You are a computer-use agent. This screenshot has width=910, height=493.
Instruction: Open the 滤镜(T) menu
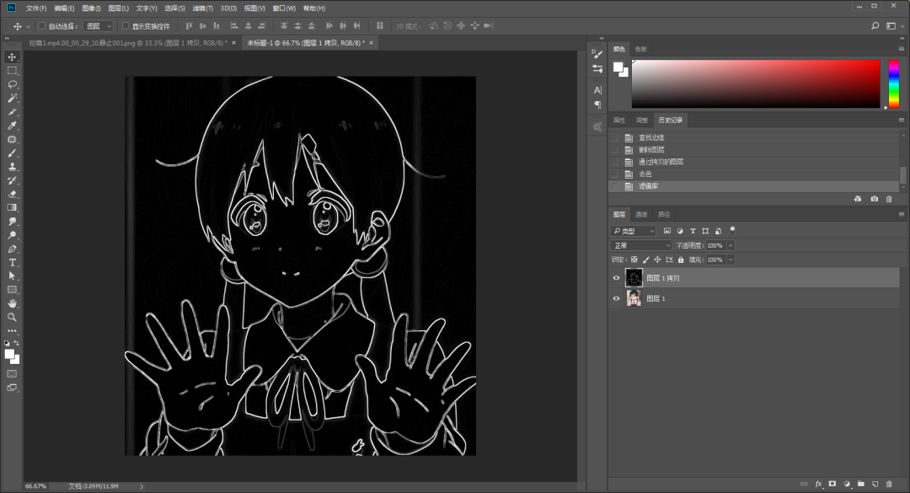202,8
